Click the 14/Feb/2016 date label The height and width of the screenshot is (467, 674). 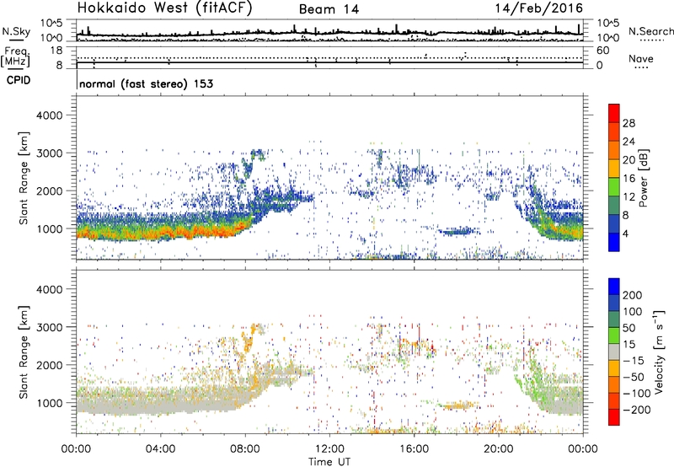(539, 8)
